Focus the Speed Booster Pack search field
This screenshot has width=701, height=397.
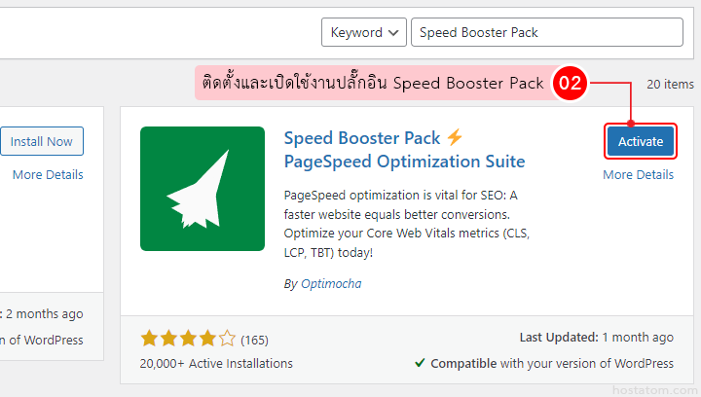[x=546, y=32]
